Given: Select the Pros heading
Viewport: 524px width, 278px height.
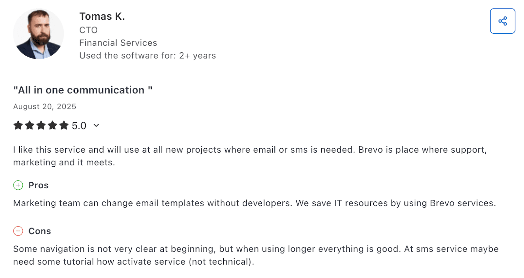Looking at the screenshot, I should [38, 185].
